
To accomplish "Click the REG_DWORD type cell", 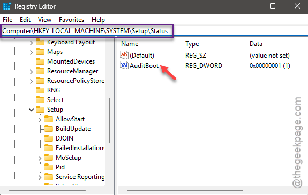I will pos(204,66).
